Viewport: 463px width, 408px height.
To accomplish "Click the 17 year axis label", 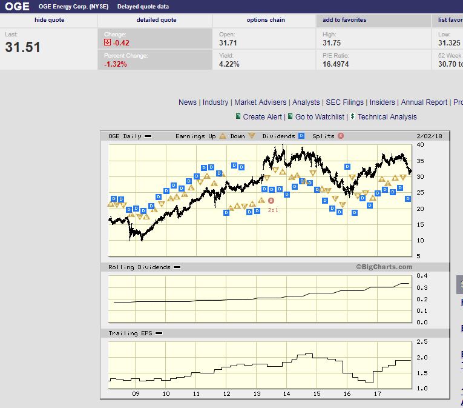I will point(378,394).
